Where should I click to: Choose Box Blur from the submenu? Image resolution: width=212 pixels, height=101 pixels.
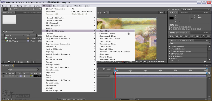[115, 31]
